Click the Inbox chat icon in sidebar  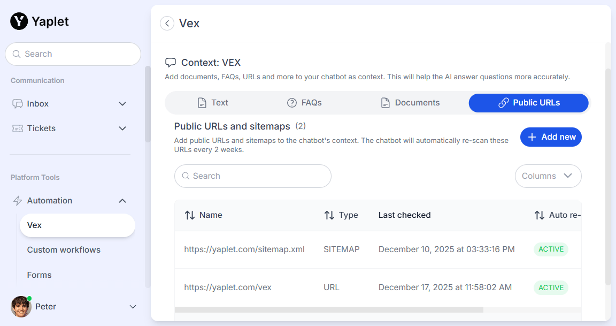pyautogui.click(x=18, y=104)
